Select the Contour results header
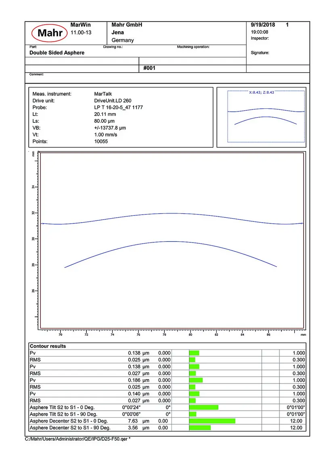The image size is (323, 457). click(48, 346)
